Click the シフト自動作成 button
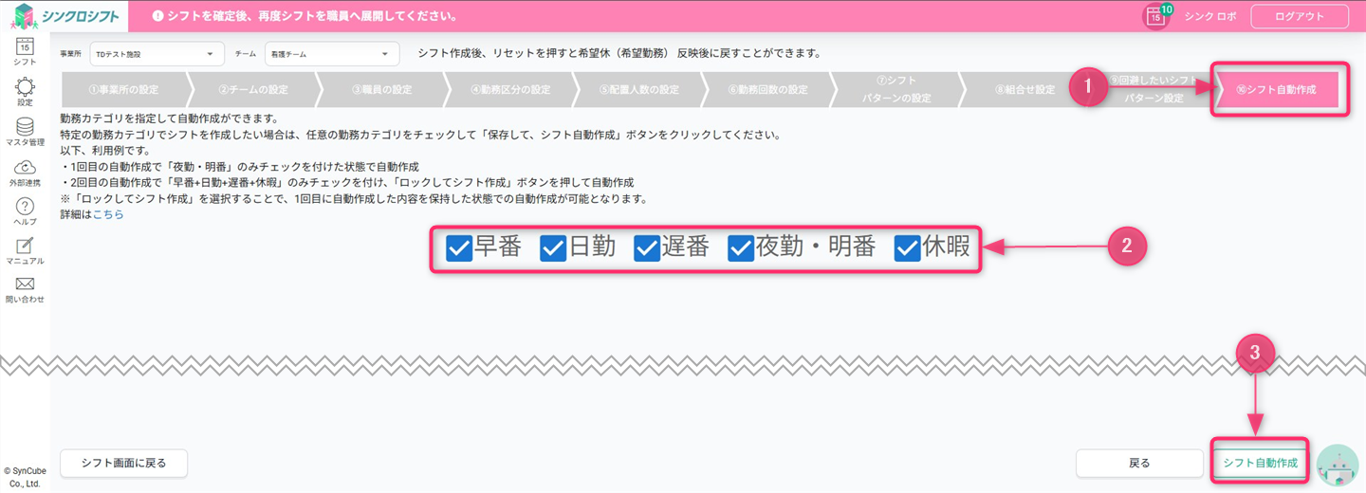 (1260, 463)
